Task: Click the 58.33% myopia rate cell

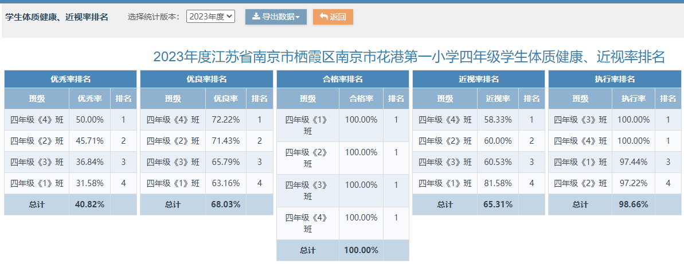Action: click(498, 119)
